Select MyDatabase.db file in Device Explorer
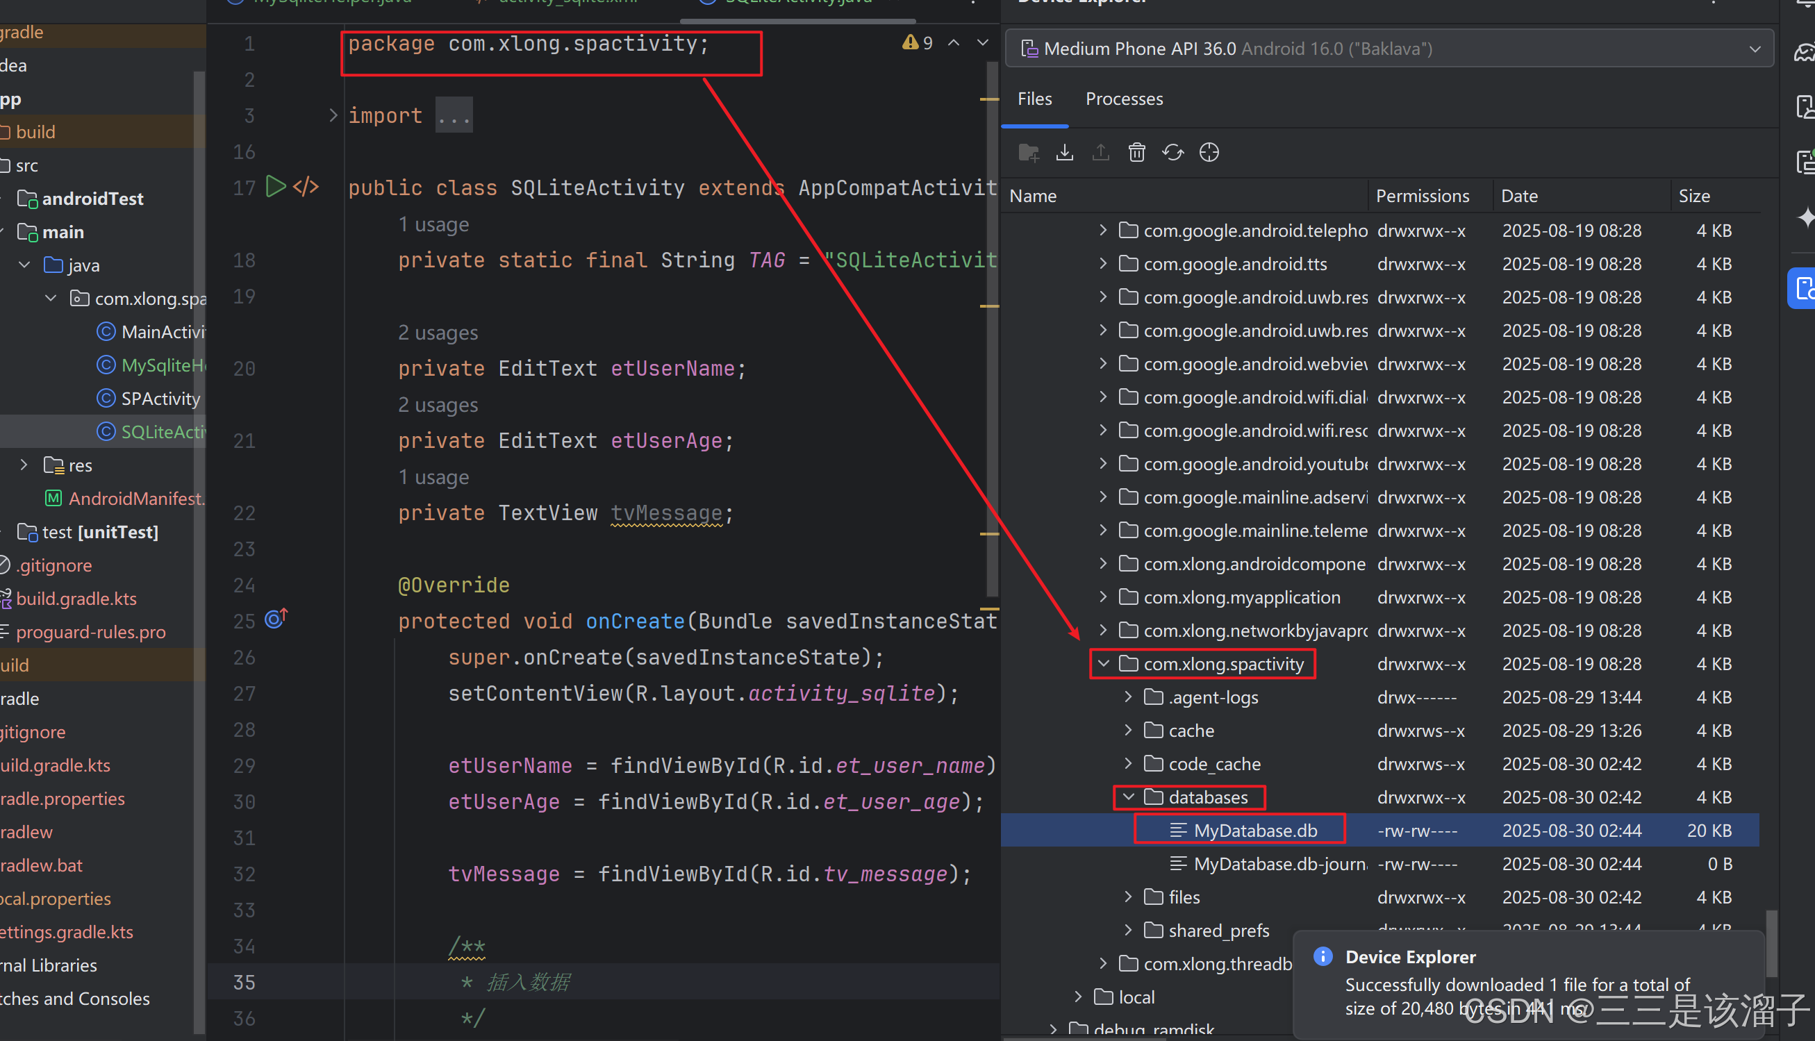 (x=1380, y=830)
